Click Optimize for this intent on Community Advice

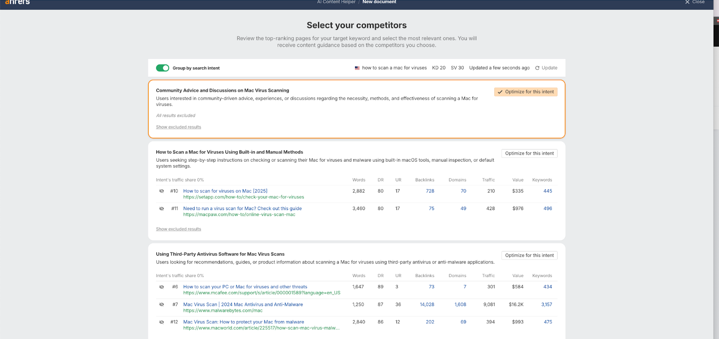click(x=526, y=92)
